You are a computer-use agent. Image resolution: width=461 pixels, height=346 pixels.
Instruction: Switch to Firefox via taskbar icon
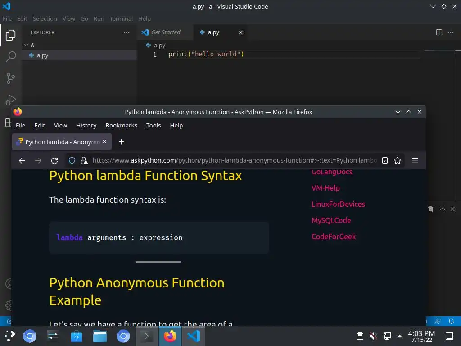click(x=170, y=336)
